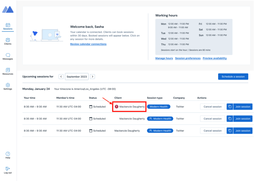Click the Log out icon
Image resolution: width=254 pixels, height=181 pixels.
(x=8, y=170)
